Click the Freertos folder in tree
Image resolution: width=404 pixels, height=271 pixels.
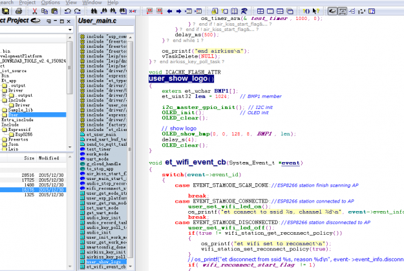click(x=18, y=139)
